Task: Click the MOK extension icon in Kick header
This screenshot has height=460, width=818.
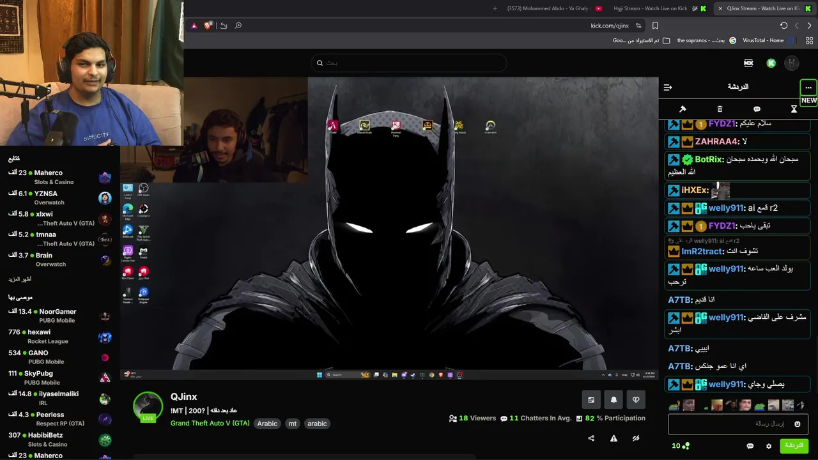Action: point(748,63)
